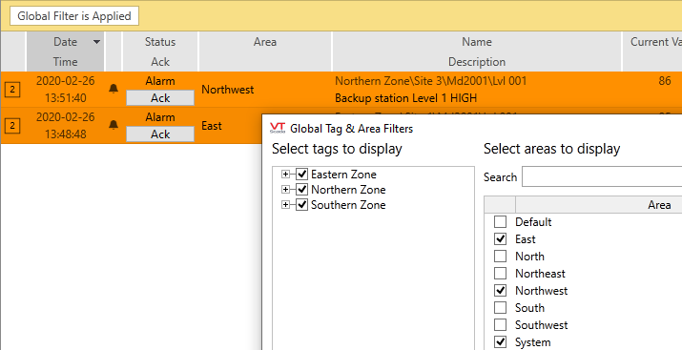Enable the Default area checkbox

[500, 222]
